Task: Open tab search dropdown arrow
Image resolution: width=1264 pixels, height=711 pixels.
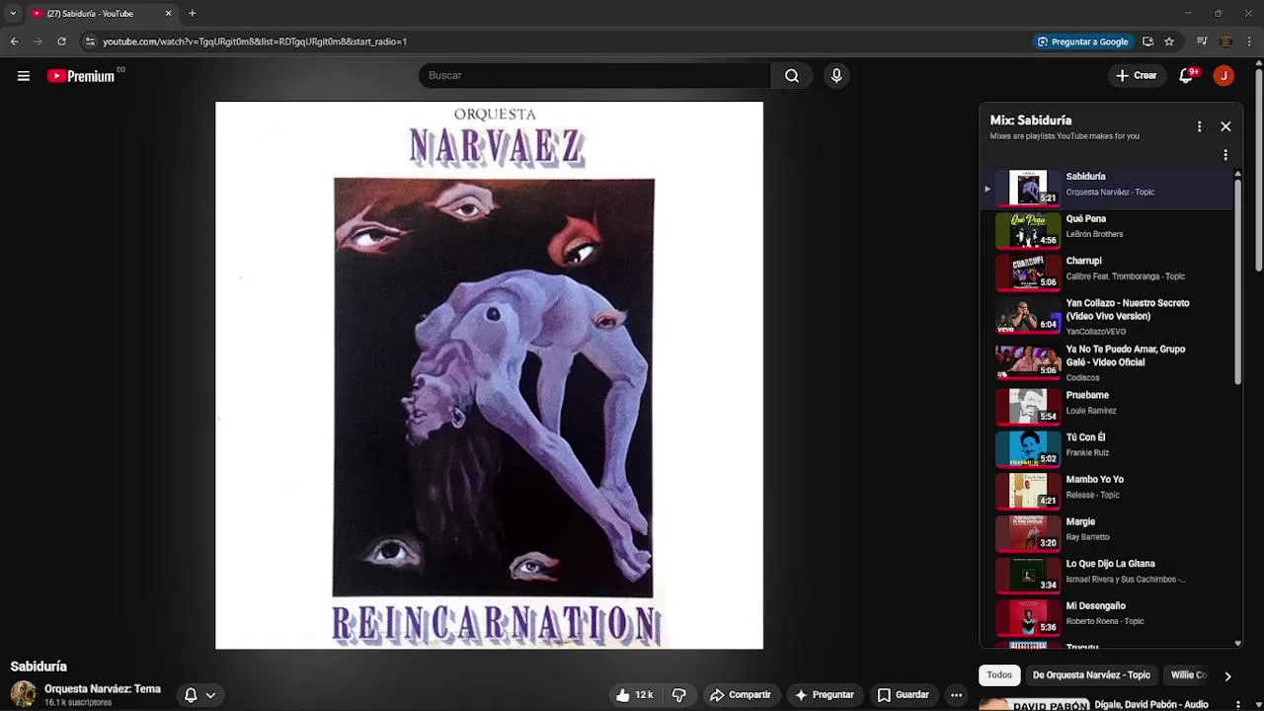Action: click(x=12, y=14)
